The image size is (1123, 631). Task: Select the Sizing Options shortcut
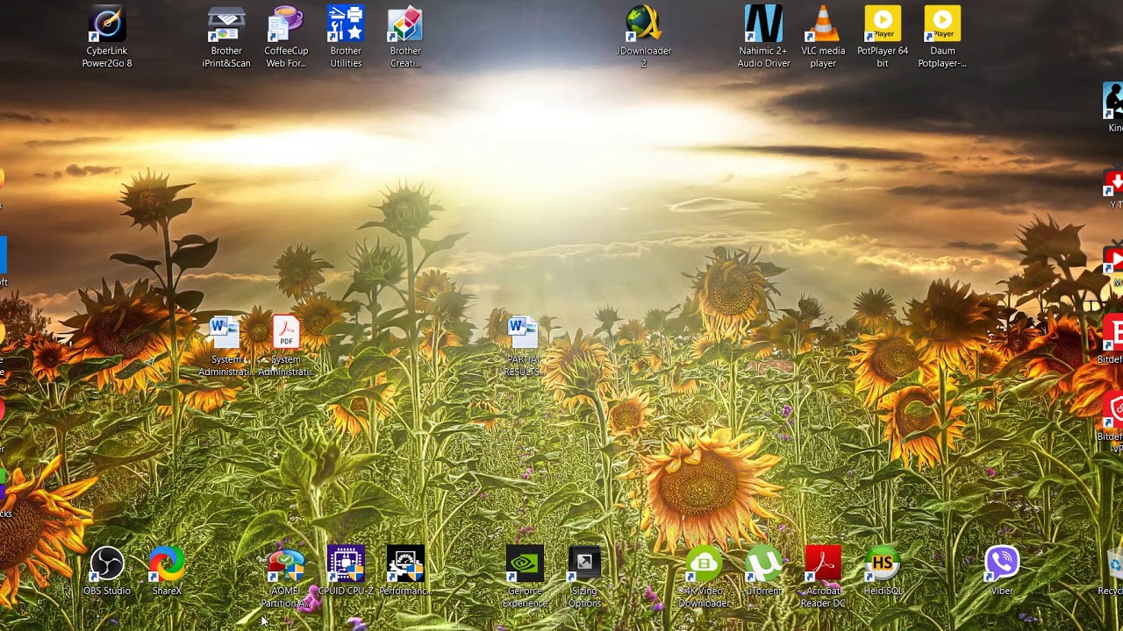584,564
